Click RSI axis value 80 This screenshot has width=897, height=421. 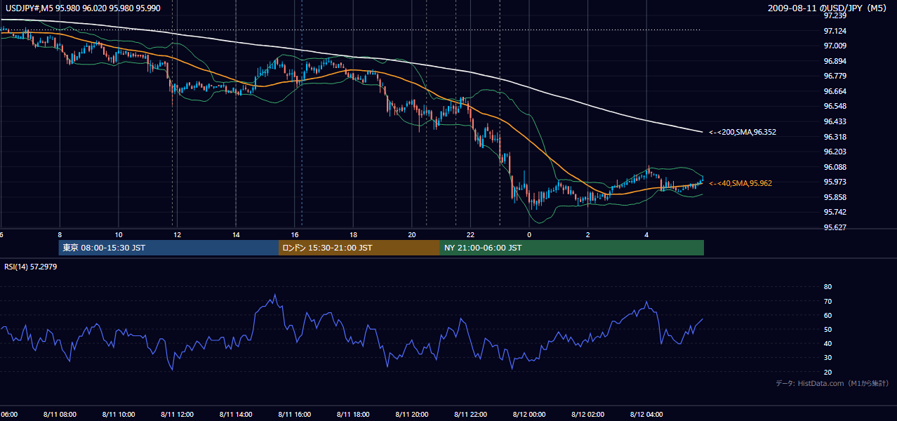(x=828, y=287)
